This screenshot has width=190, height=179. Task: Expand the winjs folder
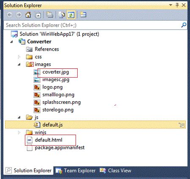(19, 133)
